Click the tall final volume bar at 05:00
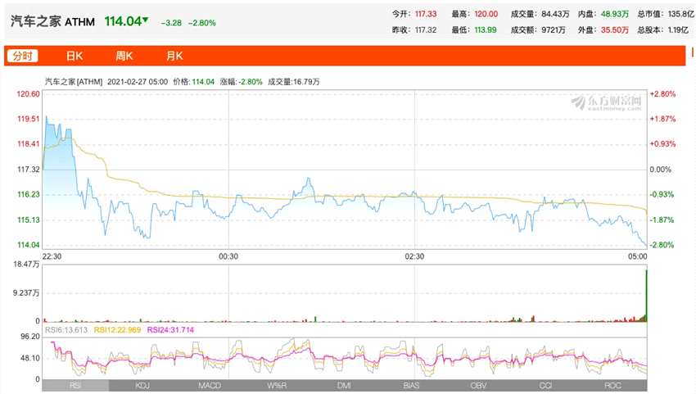Viewport: 696px width, 394px height. point(646,296)
